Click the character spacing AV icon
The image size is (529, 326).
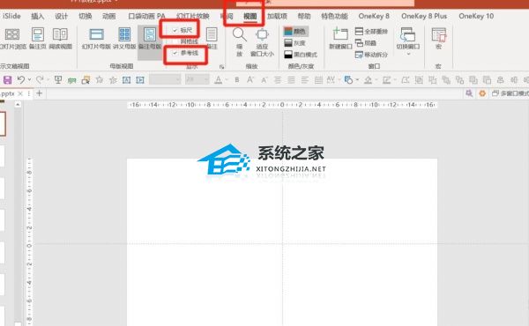pyautogui.click(x=331, y=80)
